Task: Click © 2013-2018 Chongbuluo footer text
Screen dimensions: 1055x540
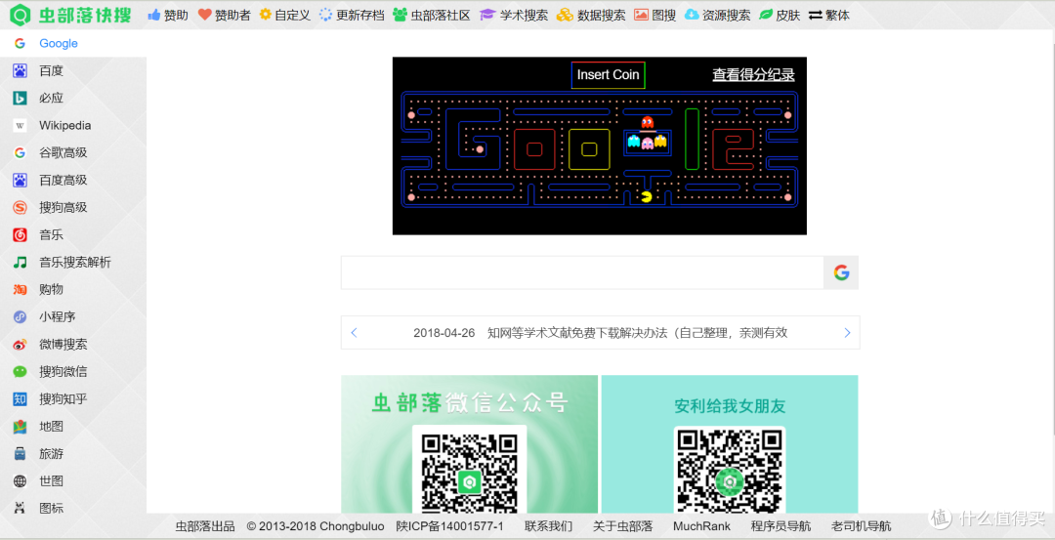Action: (316, 526)
